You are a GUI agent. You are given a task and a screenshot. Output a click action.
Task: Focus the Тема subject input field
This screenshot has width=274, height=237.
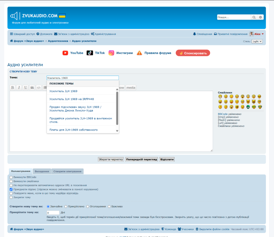tap(83, 78)
